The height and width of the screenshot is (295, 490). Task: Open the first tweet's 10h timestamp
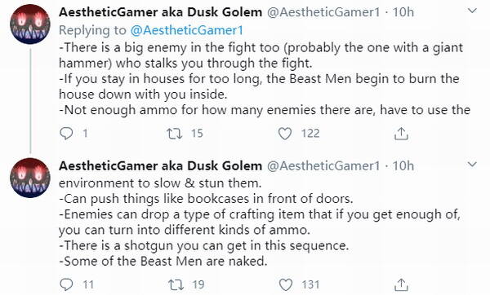point(403,12)
